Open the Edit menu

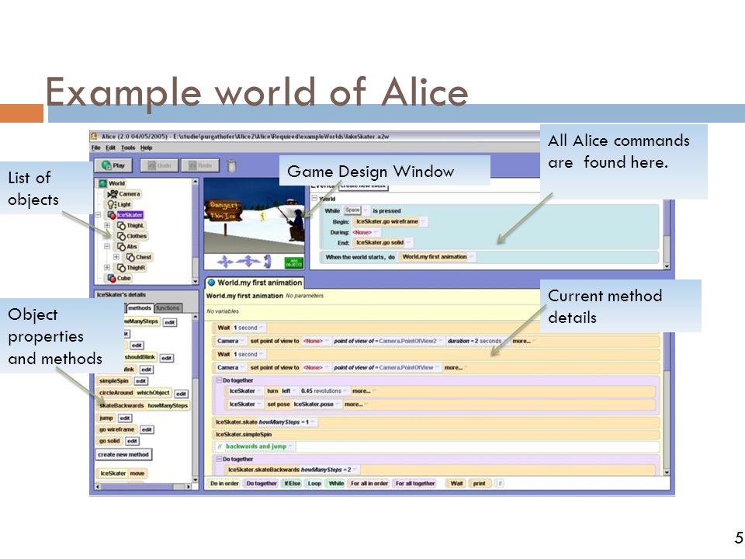pyautogui.click(x=110, y=148)
